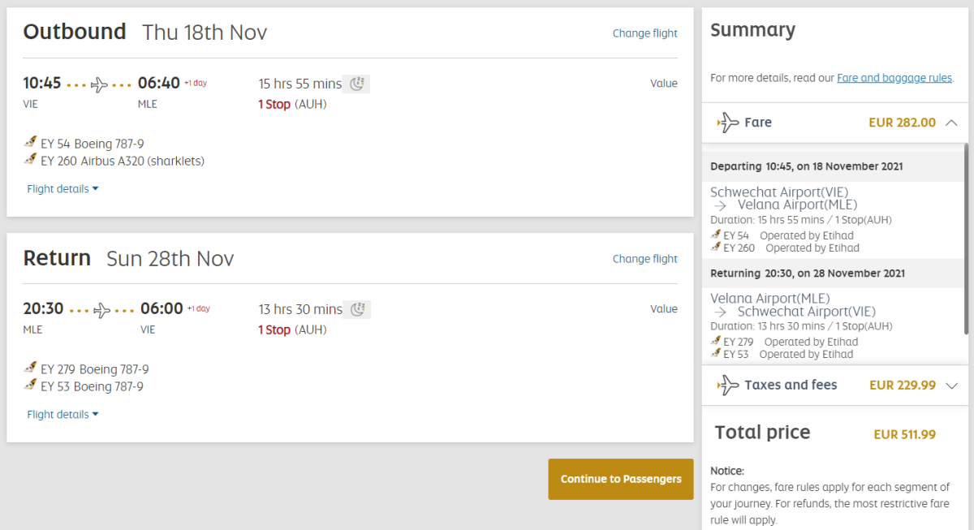Click the Total price EUR 511.99 amount
Image resolution: width=974 pixels, height=530 pixels.
click(904, 434)
